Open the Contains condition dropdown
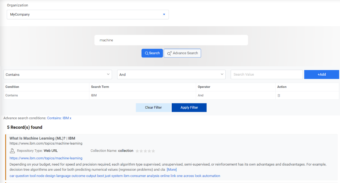 click(x=58, y=75)
